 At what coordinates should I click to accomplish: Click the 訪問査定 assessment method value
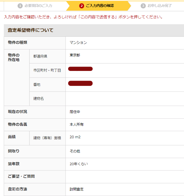[77, 189]
